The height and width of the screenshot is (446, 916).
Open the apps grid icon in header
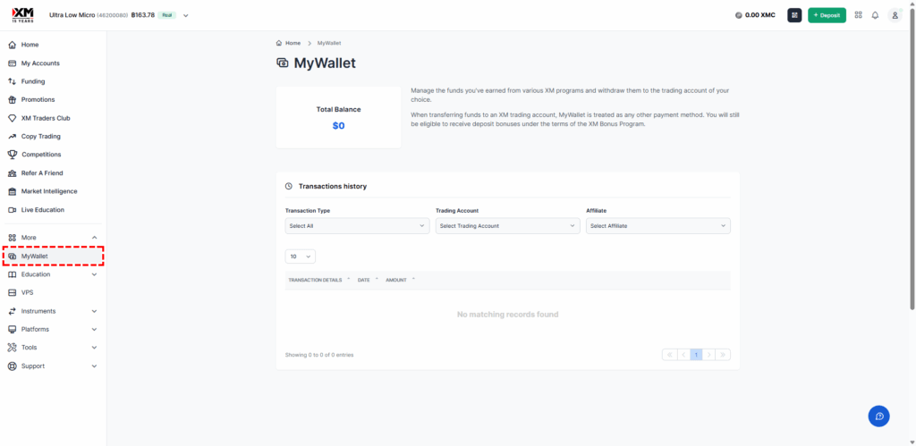click(858, 15)
